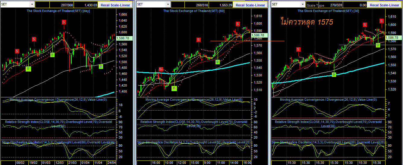Click the rightmost red S marker in 30-minute chart

(x=381, y=21)
